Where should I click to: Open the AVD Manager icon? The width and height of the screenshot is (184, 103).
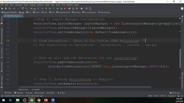[x=73, y=9]
